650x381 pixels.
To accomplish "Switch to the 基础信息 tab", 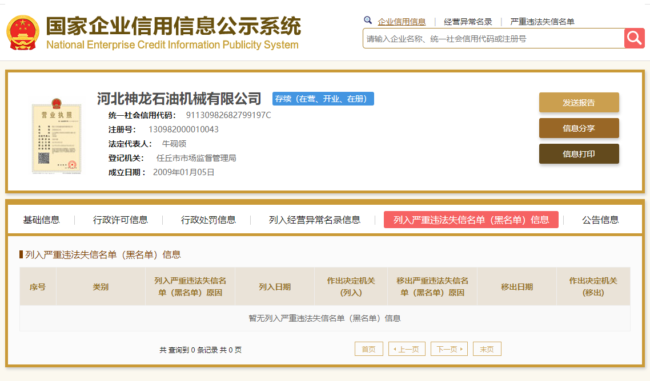I will coord(42,220).
